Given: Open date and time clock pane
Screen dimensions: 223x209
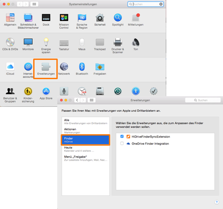Looking at the screenshot, I should click(82, 91).
